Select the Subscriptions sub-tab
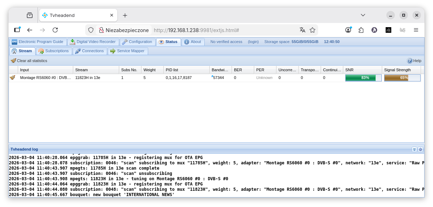 (x=54, y=51)
